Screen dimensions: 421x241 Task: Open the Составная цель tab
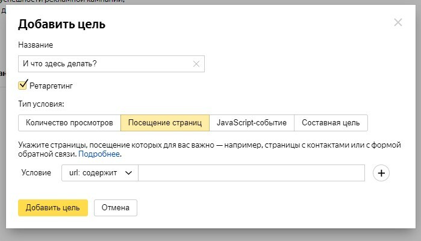(331, 123)
